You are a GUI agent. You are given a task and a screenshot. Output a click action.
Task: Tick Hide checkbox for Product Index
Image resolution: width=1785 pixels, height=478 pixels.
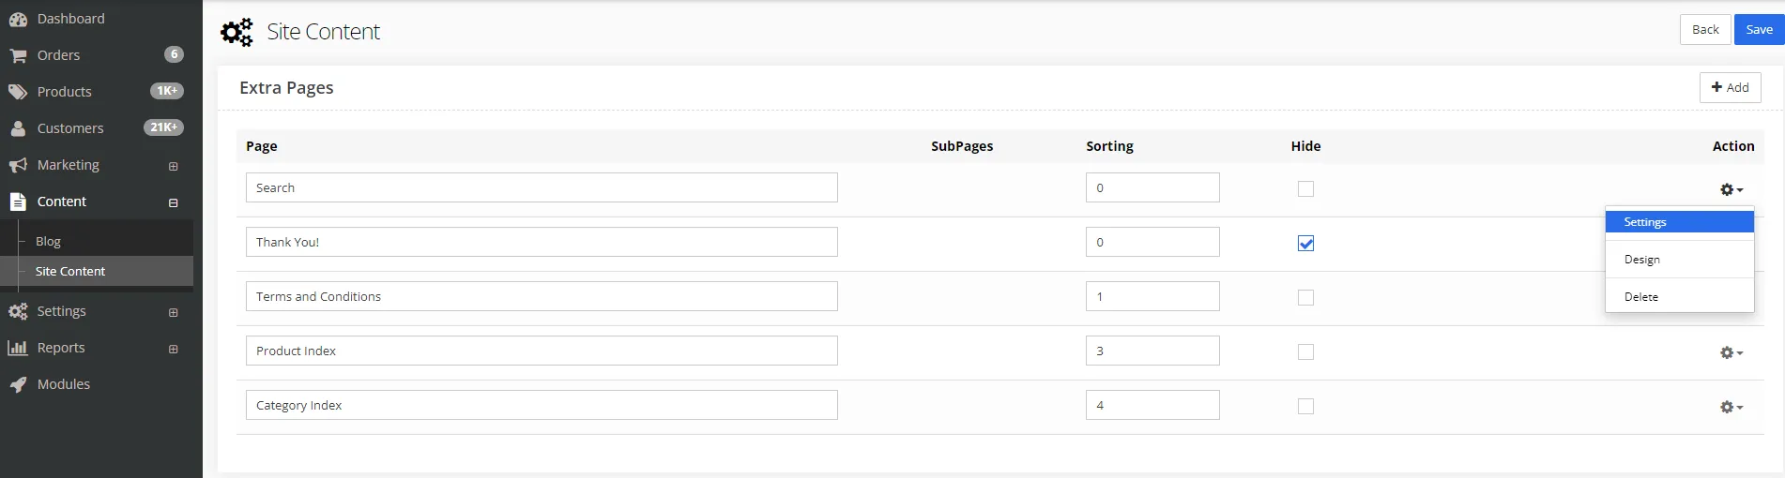[x=1305, y=351]
